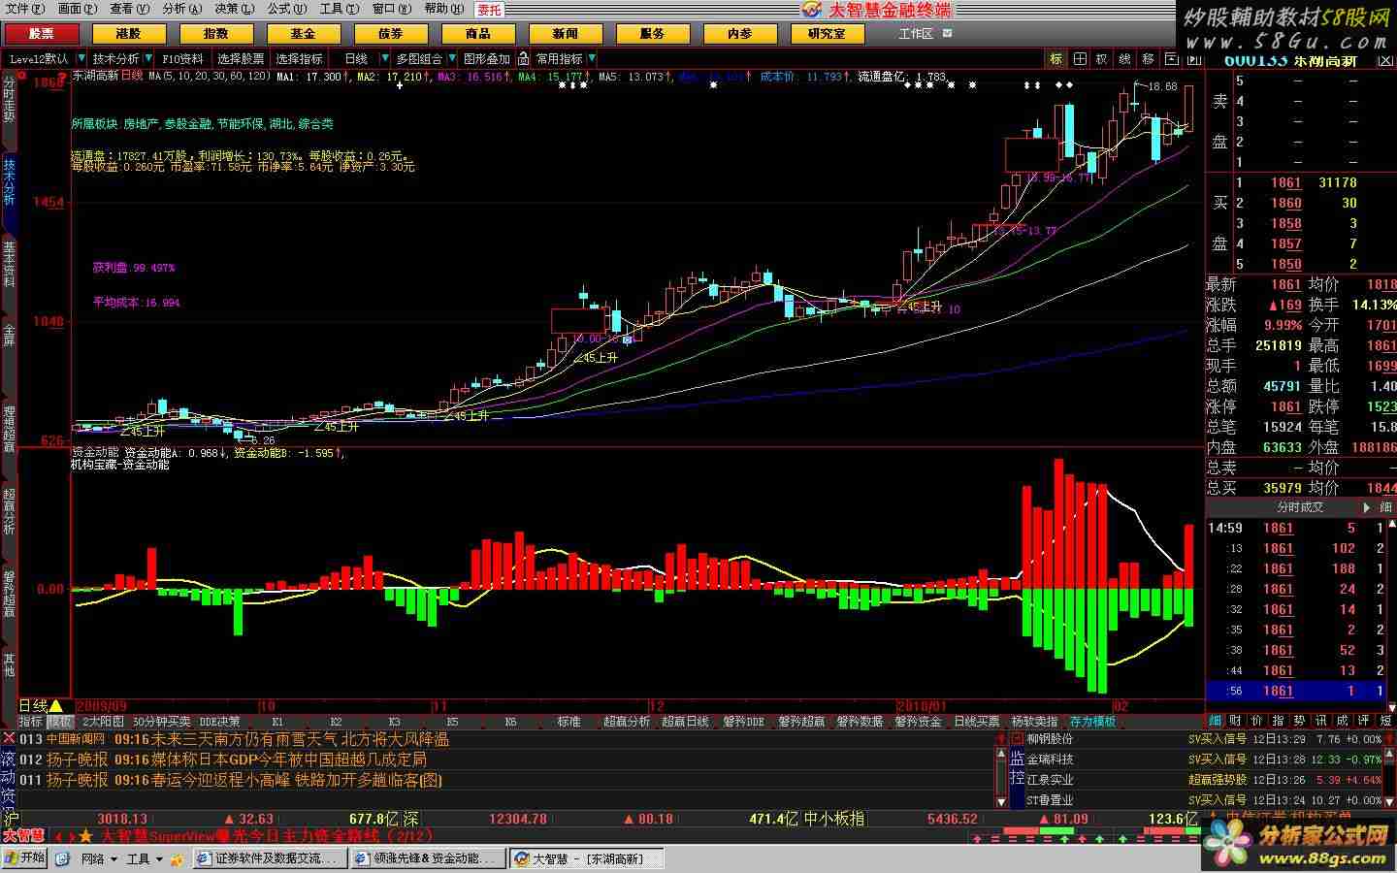
Task: Open 分时走势 sidebar tab
Action: [x=9, y=99]
